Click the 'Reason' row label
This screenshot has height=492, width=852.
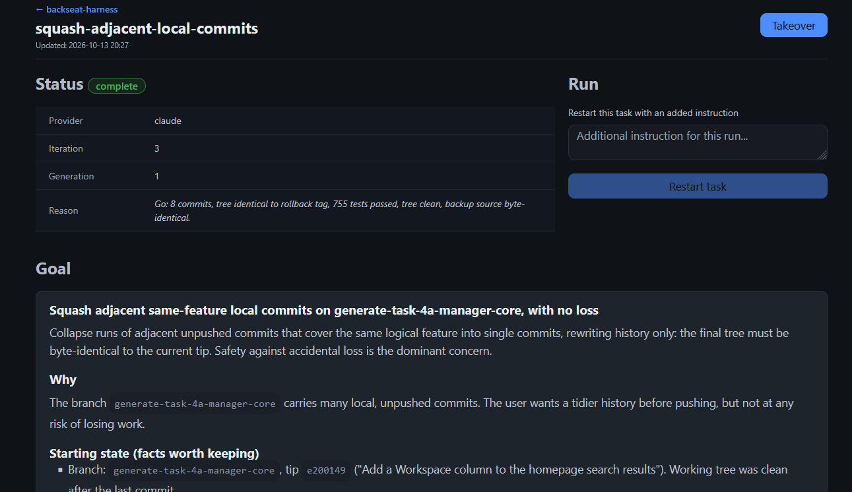63,210
